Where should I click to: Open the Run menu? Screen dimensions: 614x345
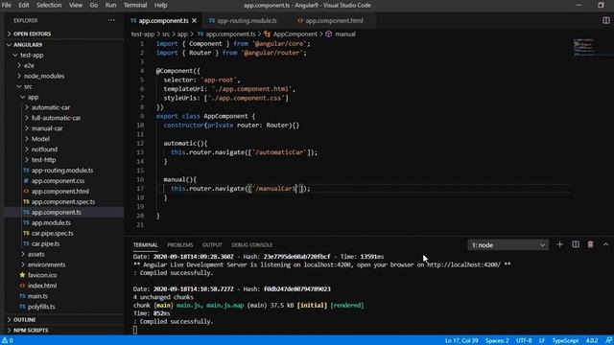(111, 5)
